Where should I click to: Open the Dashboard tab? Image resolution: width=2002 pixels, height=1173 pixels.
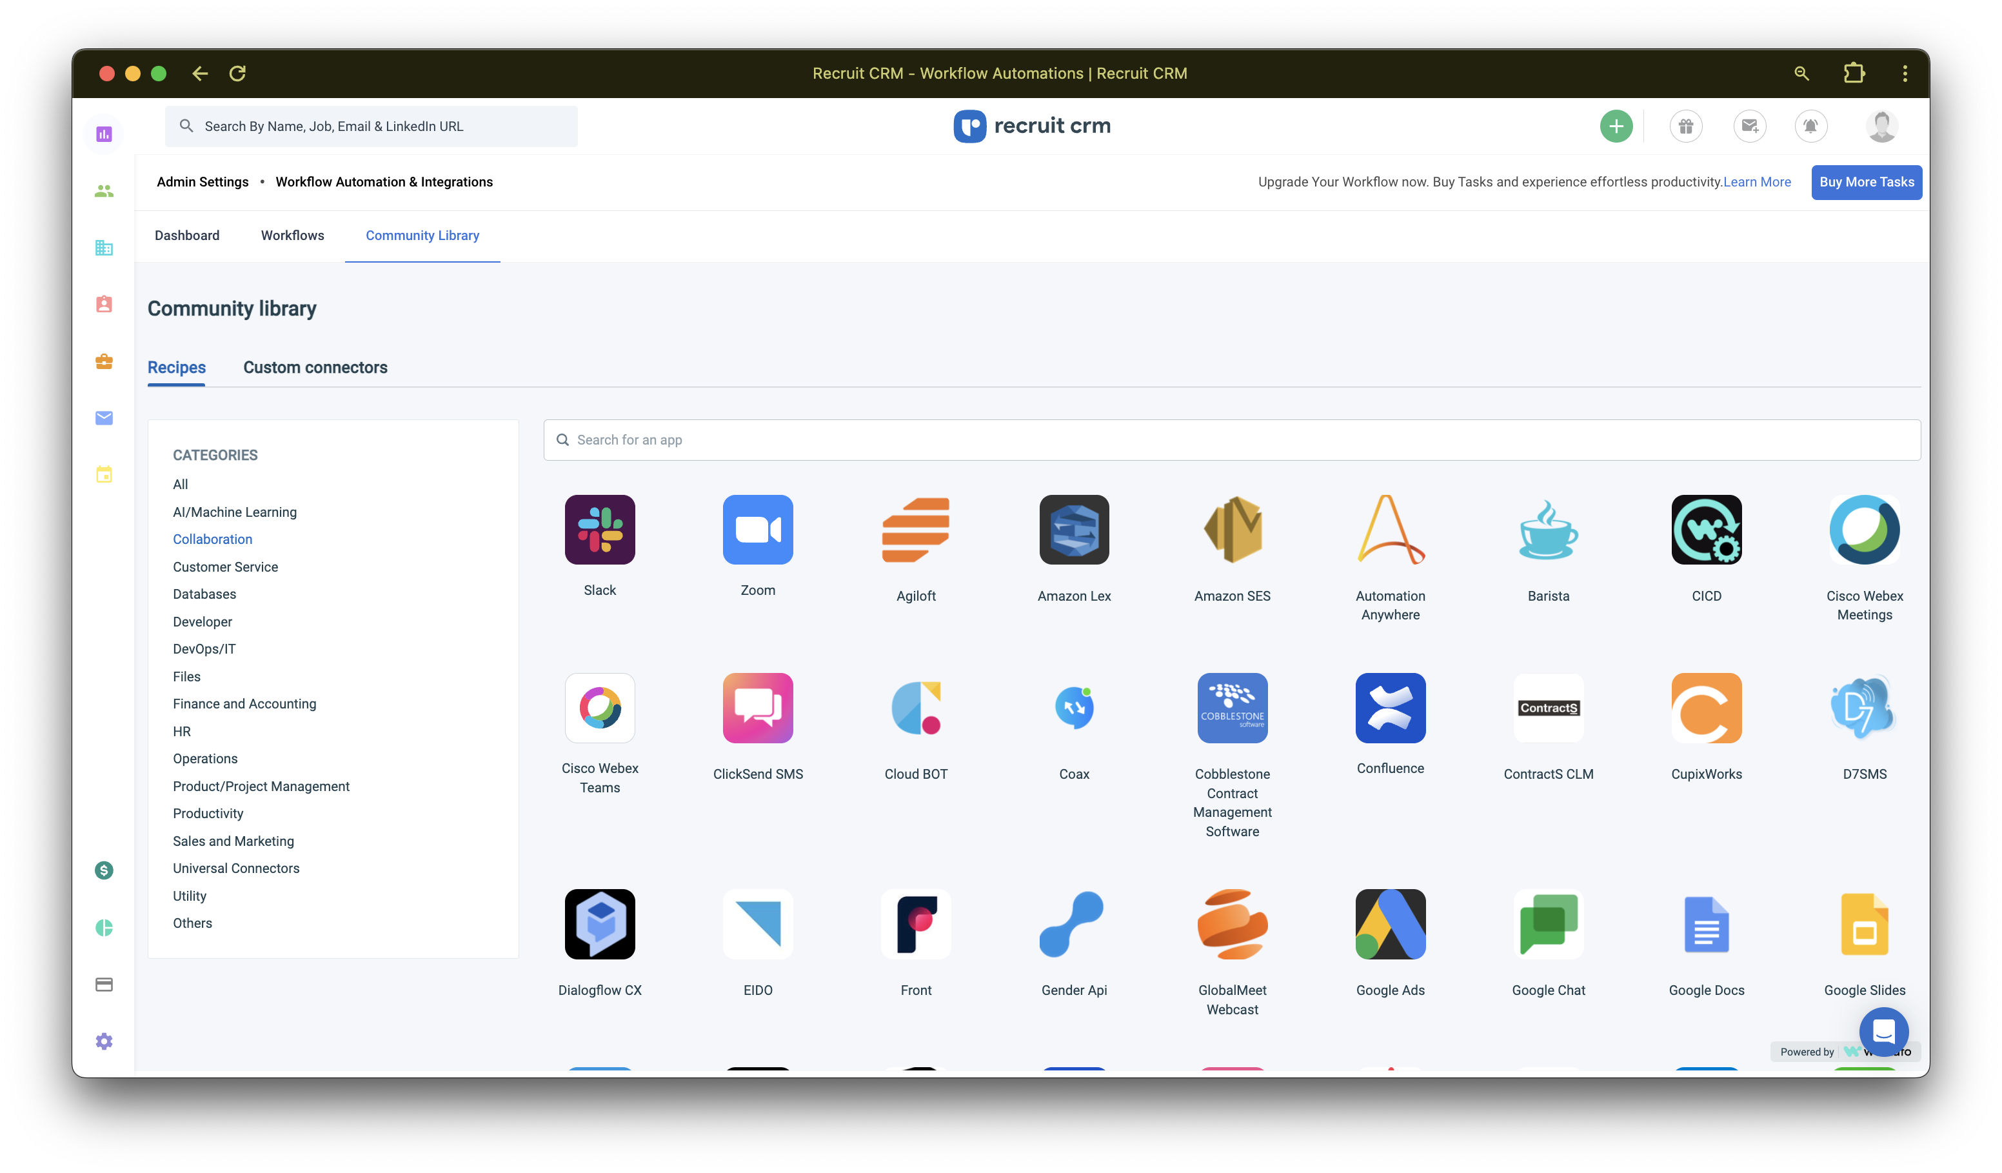coord(188,236)
